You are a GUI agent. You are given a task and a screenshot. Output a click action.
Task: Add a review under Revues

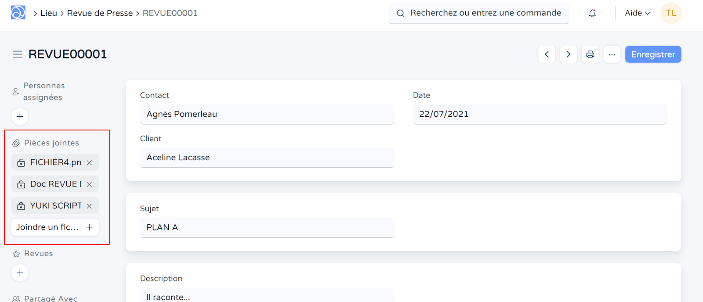(20, 273)
